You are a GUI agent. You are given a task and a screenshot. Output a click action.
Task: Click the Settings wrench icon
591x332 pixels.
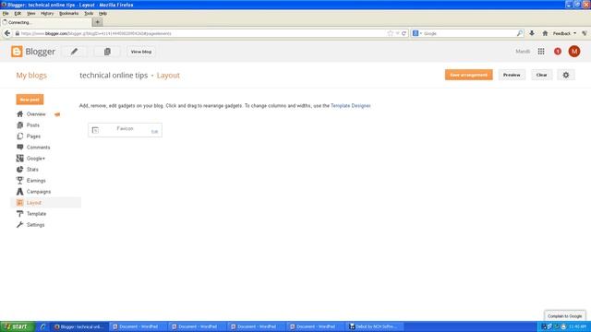[20, 225]
